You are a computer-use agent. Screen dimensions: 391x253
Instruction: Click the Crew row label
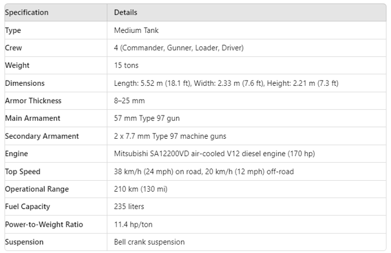coord(14,48)
